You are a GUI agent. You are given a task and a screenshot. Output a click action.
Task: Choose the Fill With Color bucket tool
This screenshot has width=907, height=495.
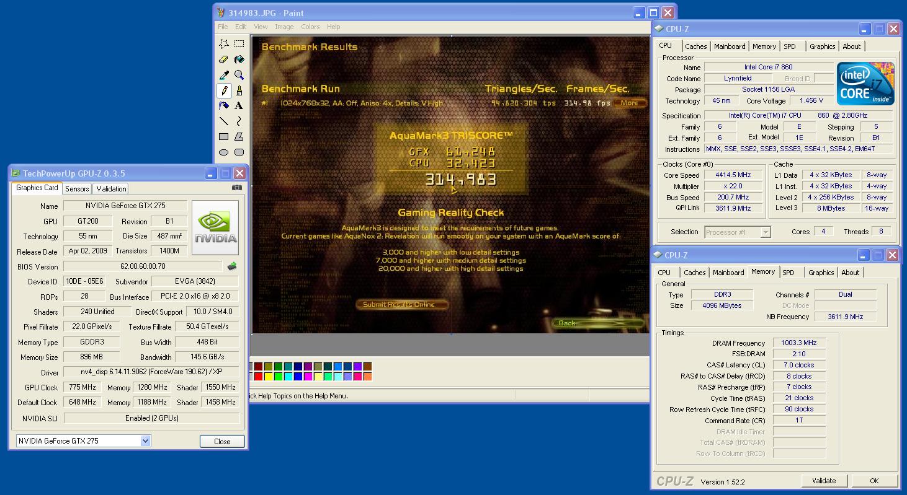click(239, 59)
